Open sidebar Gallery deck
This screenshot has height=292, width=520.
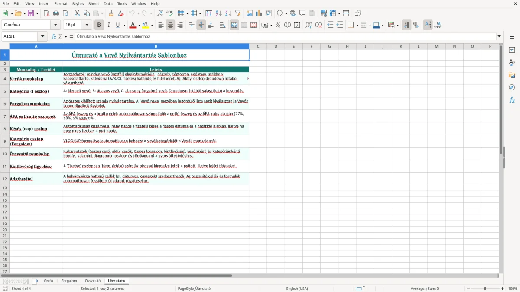click(512, 75)
